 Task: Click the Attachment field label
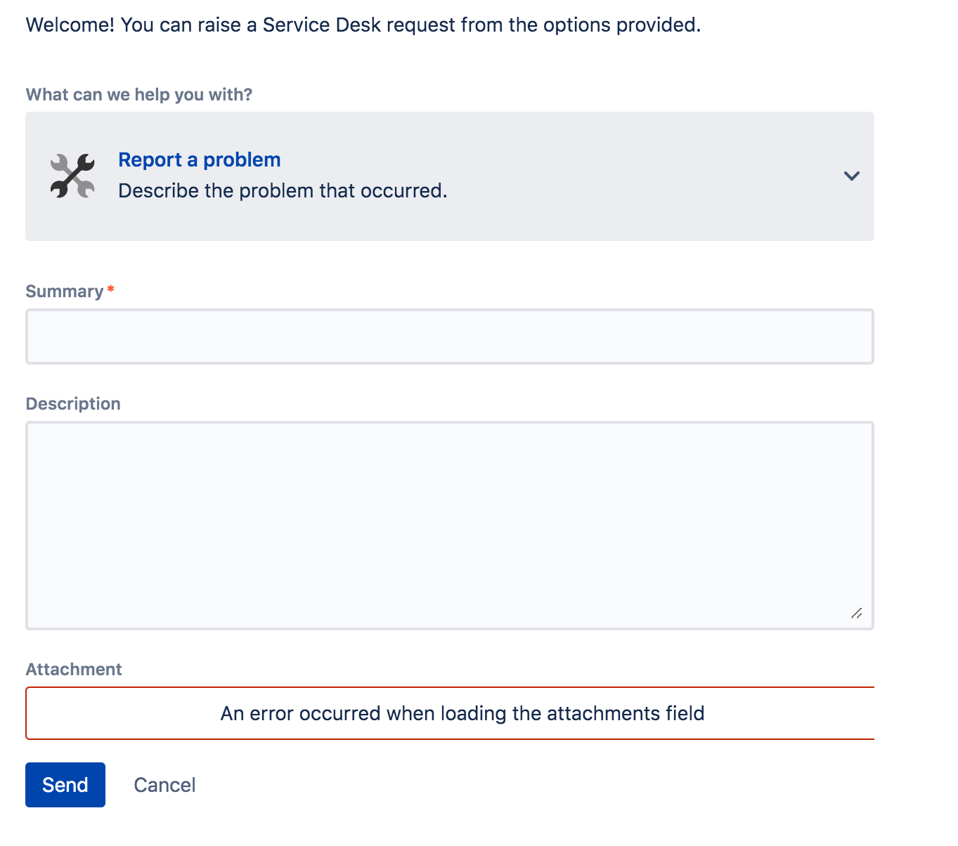point(74,670)
